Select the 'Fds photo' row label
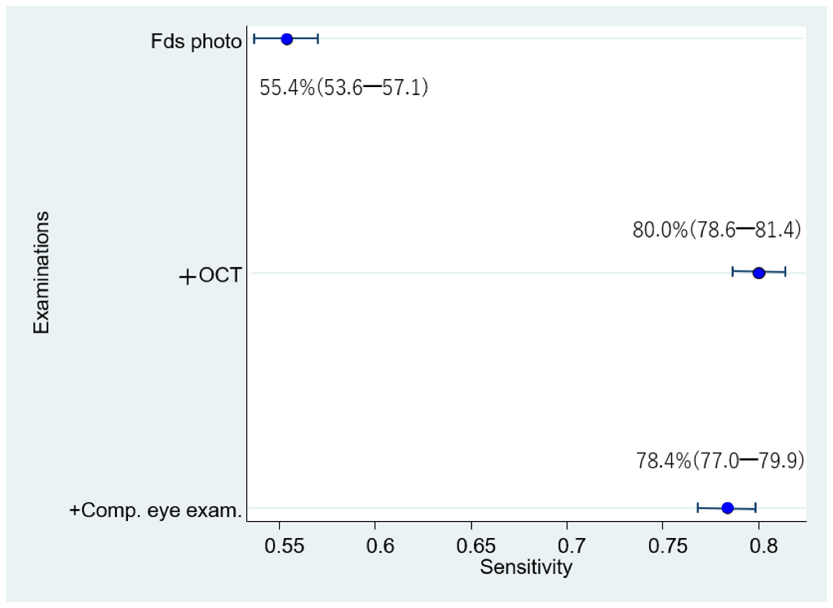This screenshot has width=833, height=608. pos(196,42)
